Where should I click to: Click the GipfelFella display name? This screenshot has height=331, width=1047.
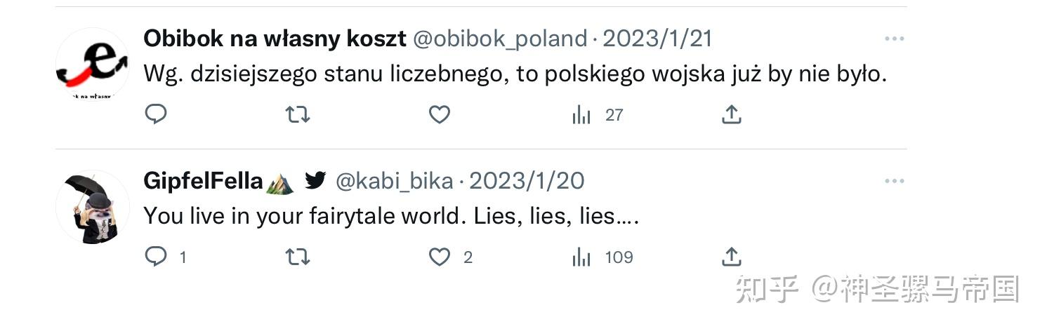[203, 182]
